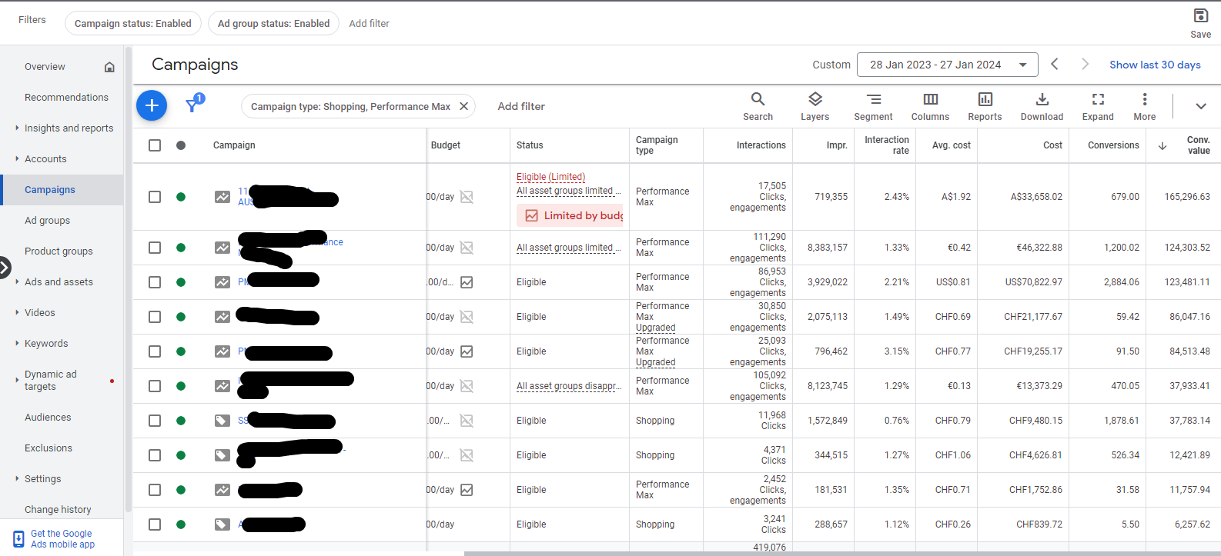Open the Layers toolbar option
The height and width of the screenshot is (556, 1221).
[815, 106]
